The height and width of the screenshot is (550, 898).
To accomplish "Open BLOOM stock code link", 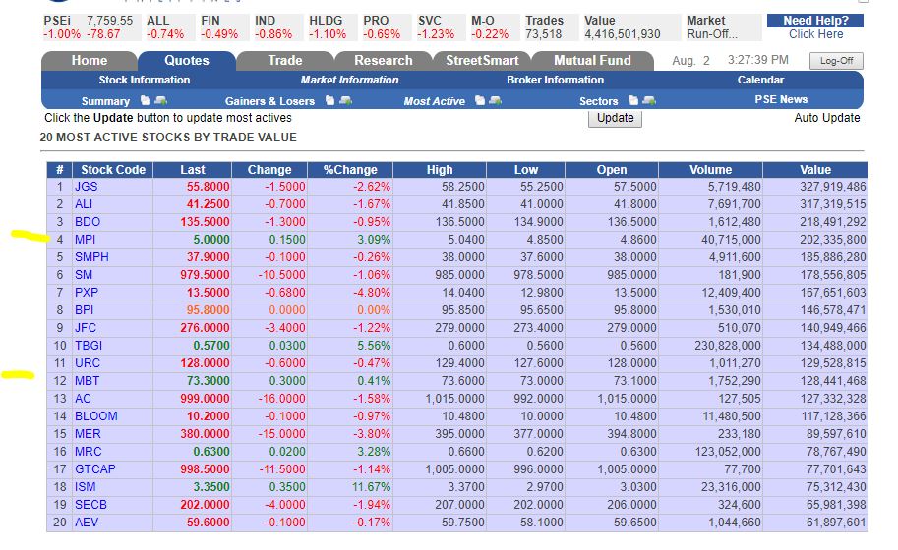I will pyautogui.click(x=96, y=416).
